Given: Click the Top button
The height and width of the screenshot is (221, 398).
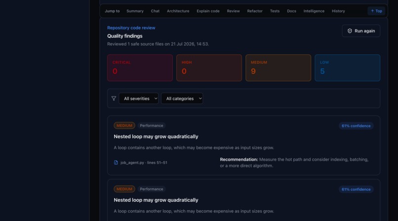Looking at the screenshot, I should pos(376,11).
